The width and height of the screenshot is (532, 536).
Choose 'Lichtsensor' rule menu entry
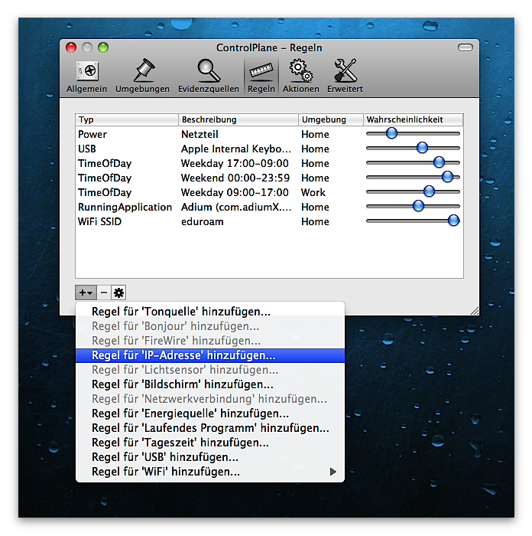210,370
